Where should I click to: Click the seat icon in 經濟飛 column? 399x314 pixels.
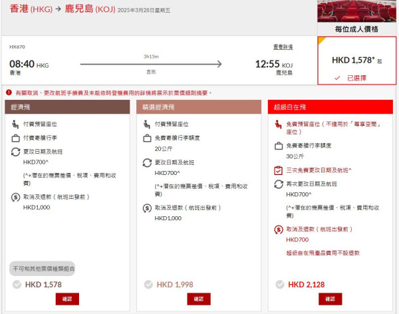pos(15,124)
